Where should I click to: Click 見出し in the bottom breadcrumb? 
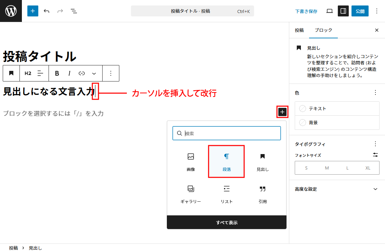35,248
